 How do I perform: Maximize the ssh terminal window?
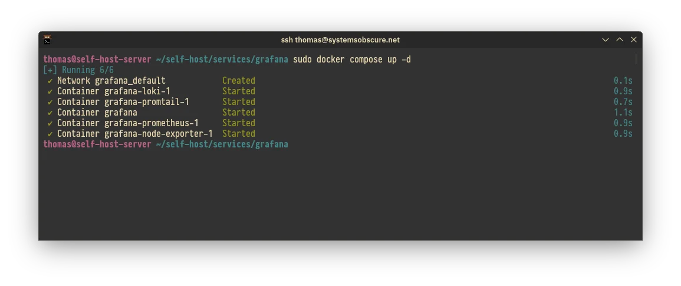click(x=620, y=40)
